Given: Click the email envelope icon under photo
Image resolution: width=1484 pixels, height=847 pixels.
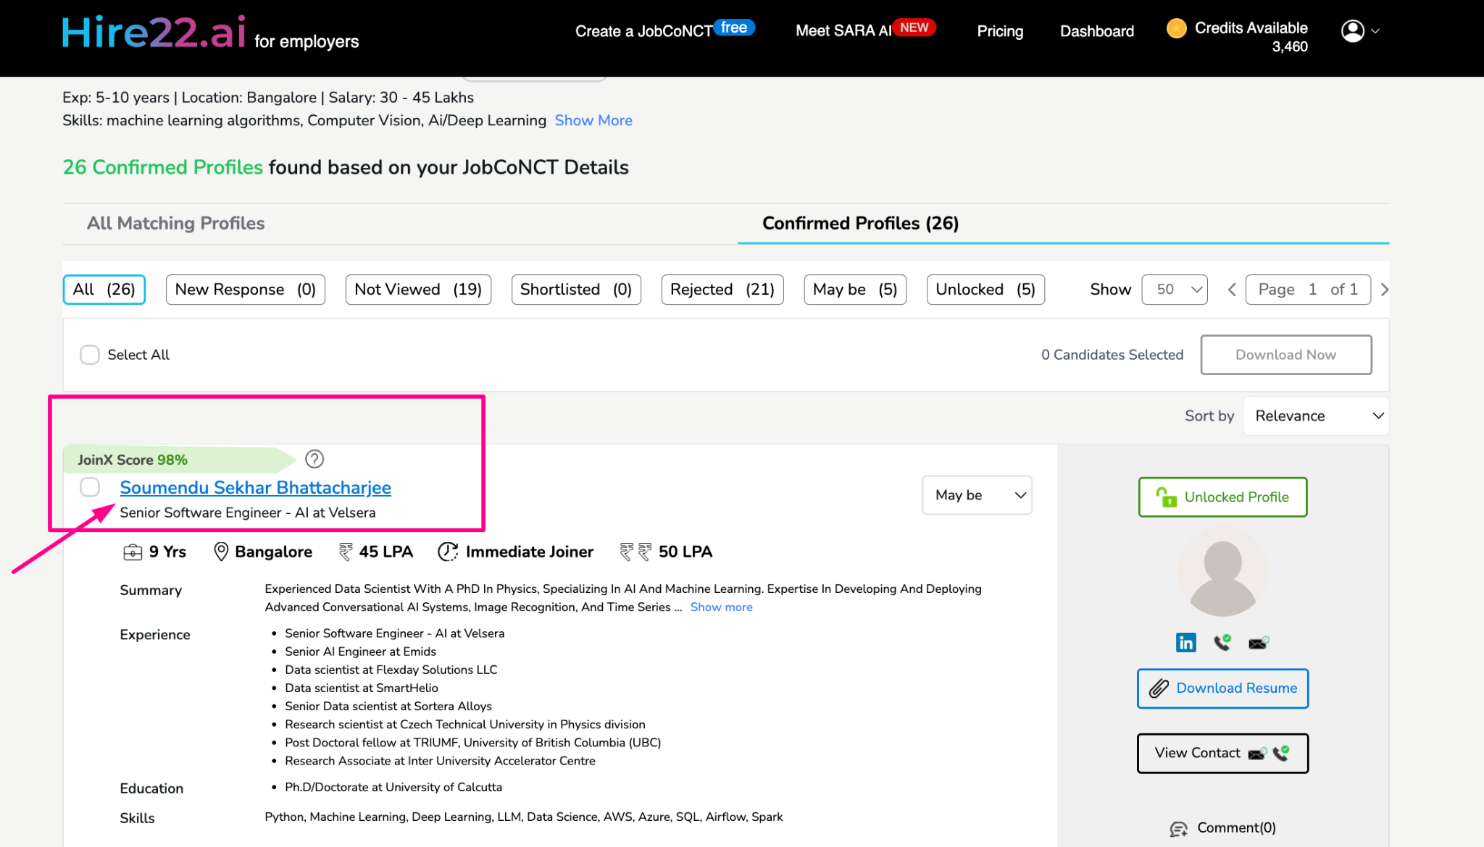Looking at the screenshot, I should tap(1258, 643).
